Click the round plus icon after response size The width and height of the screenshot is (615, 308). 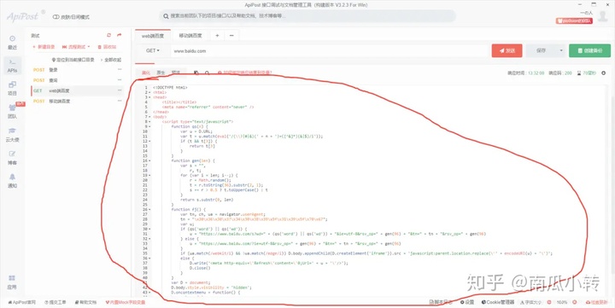tap(603, 73)
